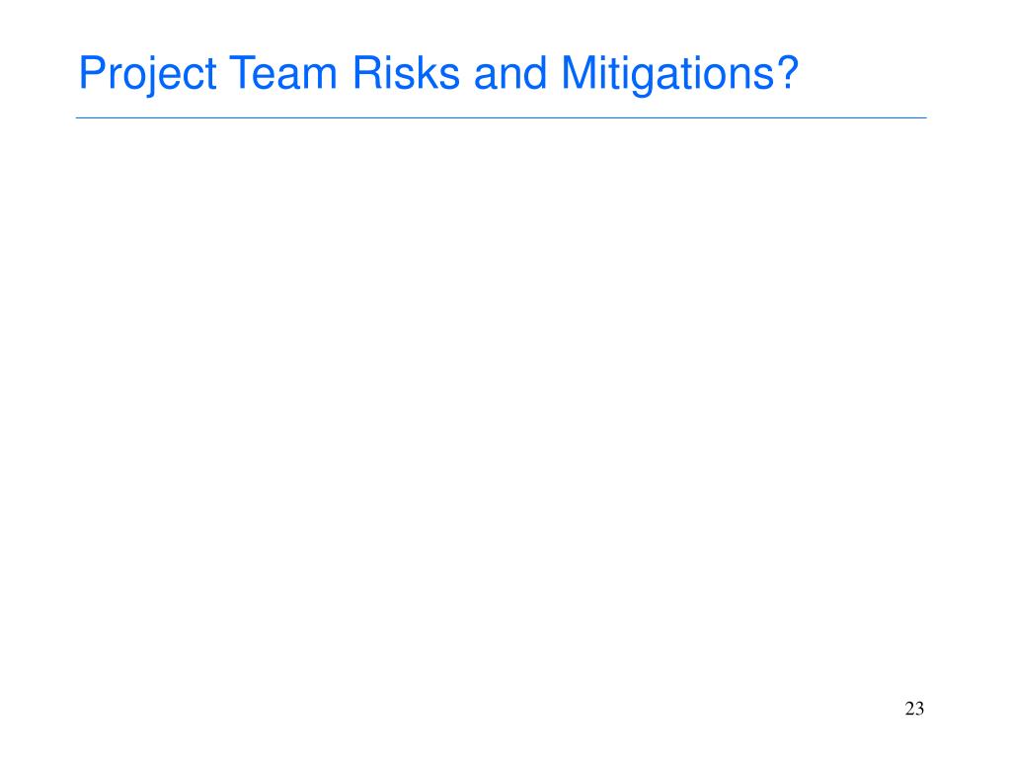Click the question mark ending the title
This screenshot has width=1011, height=758.
[788, 71]
